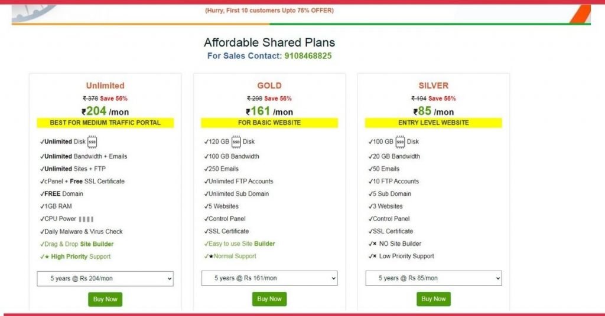This screenshot has height=316, width=605.
Task: Click the Low Priority Support cross icon
Action: tap(375, 256)
